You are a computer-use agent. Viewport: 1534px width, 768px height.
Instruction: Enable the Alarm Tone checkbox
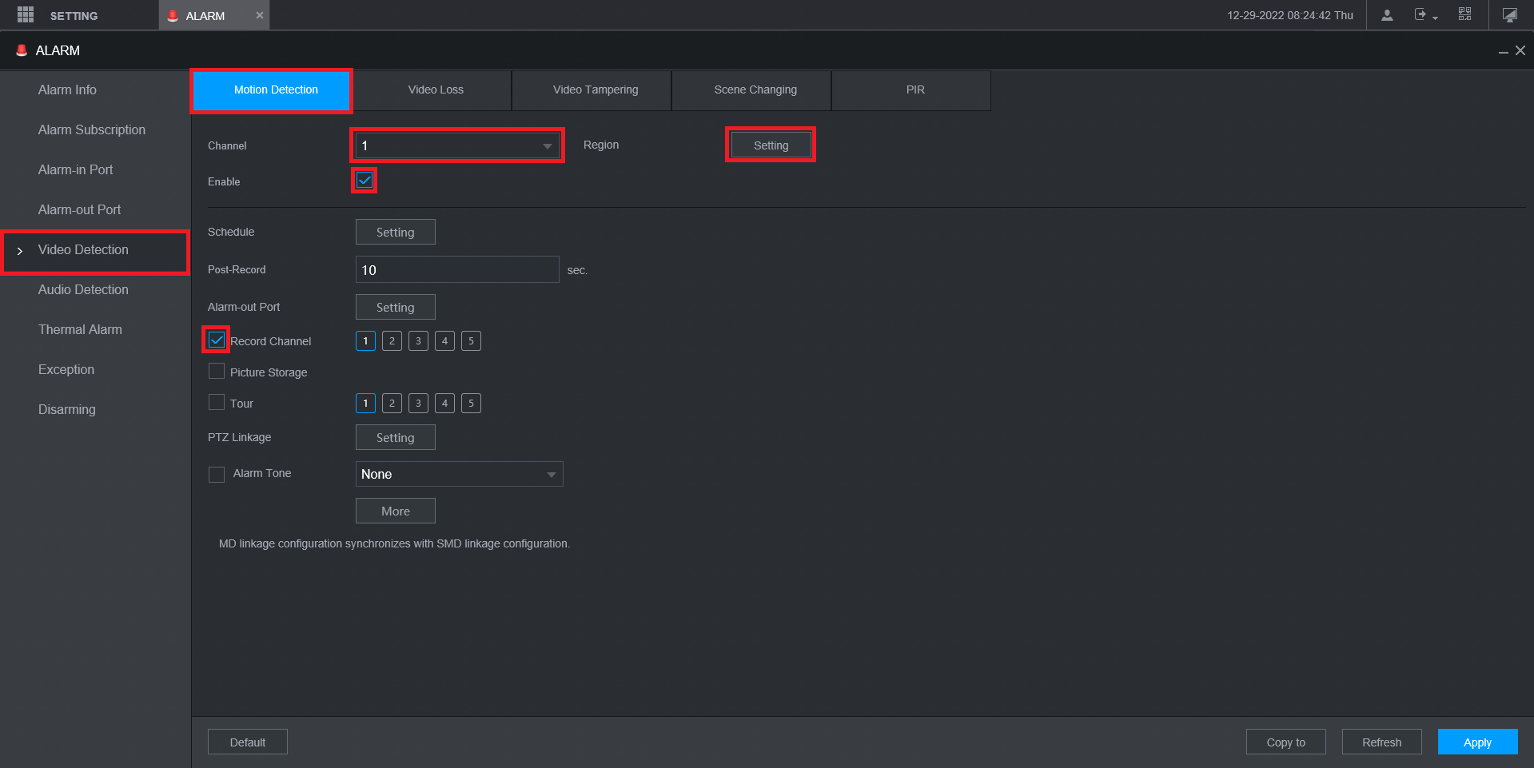(x=217, y=474)
